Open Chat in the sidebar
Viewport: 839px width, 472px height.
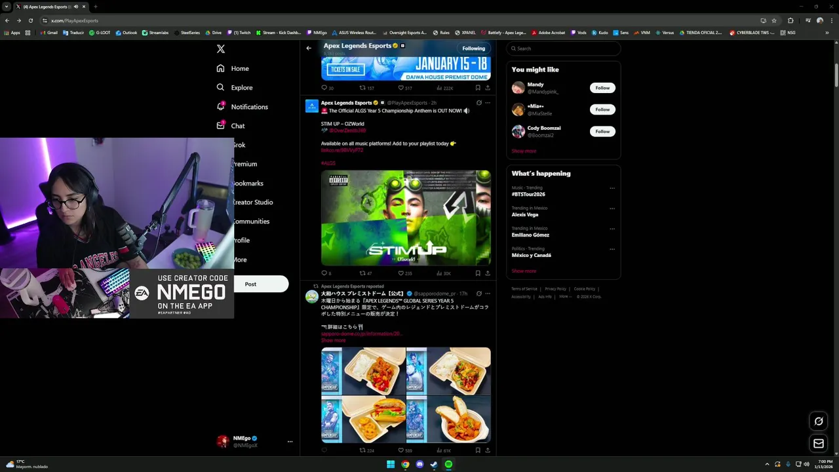coord(230,125)
